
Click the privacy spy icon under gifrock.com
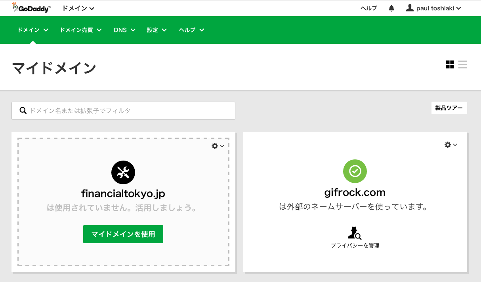(355, 233)
